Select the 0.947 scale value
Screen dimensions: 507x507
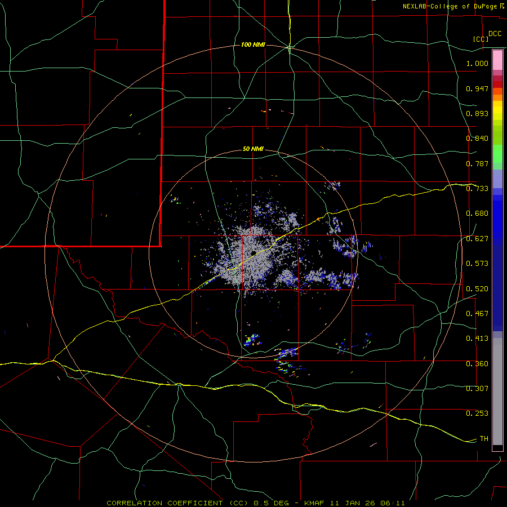coord(477,88)
